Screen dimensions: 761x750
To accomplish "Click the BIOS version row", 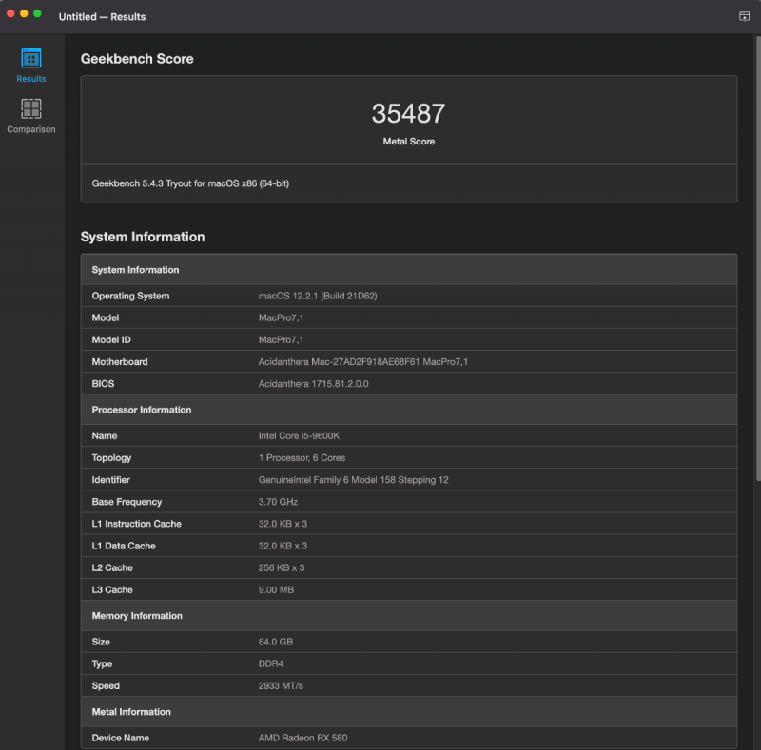I will click(x=408, y=383).
